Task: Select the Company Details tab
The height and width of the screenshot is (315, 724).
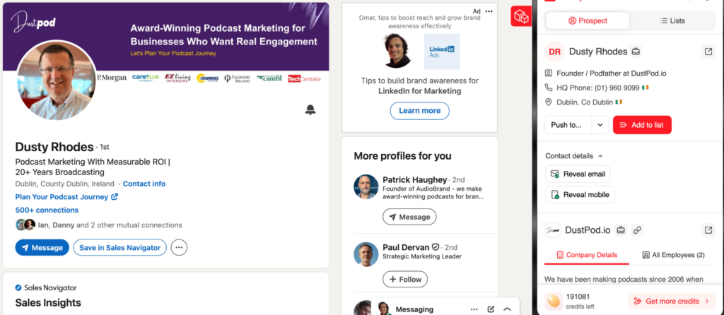Action: pos(587,255)
